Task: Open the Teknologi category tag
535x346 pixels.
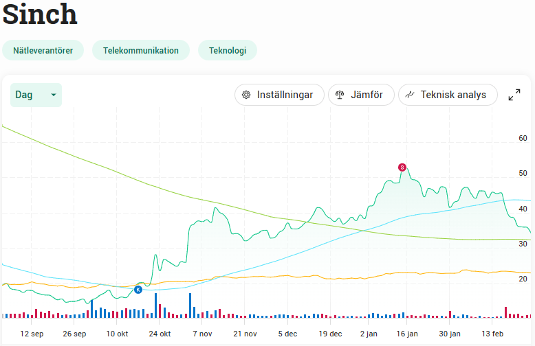Action: 228,50
